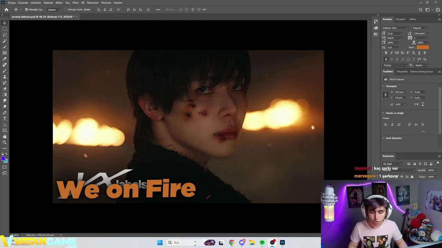Select the History Brush tool

[x=4, y=83]
